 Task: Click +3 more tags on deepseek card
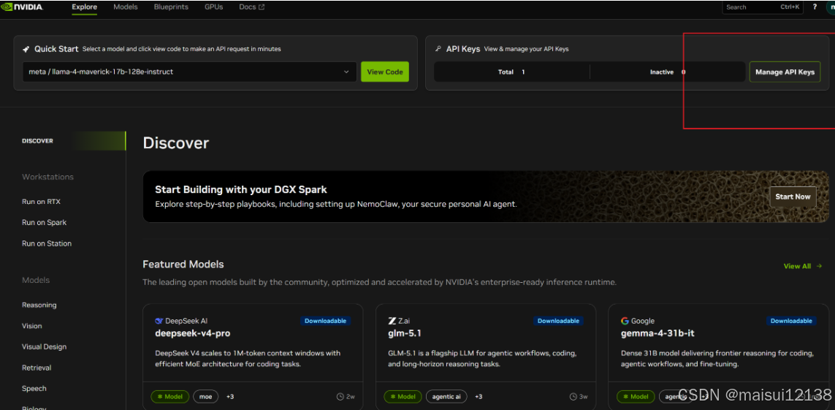click(x=230, y=397)
